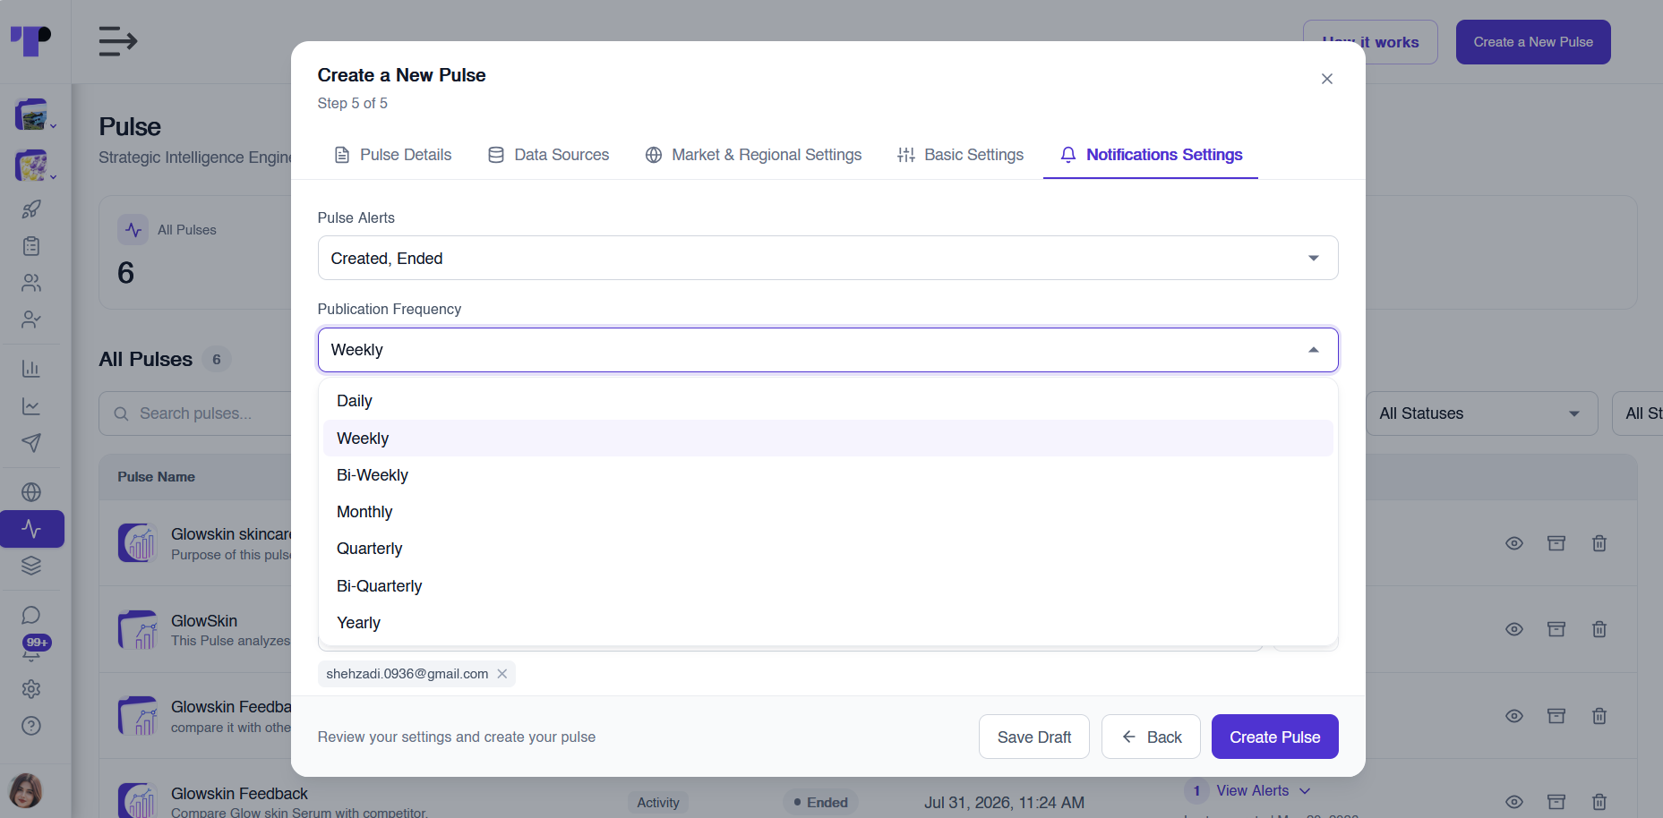The image size is (1663, 818).
Task: View the GlowSkin pulse via the eye icon
Action: (1514, 629)
